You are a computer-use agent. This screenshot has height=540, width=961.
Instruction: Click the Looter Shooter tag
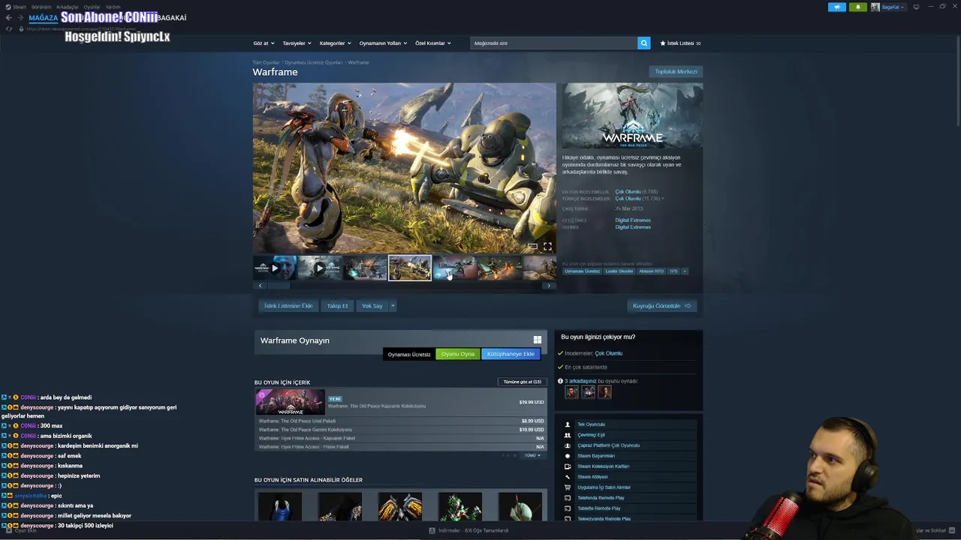point(619,271)
